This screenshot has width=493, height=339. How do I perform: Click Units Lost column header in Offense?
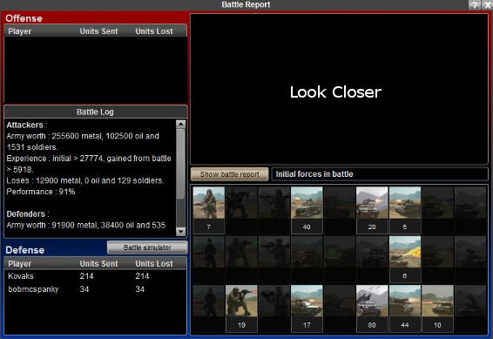click(x=154, y=31)
